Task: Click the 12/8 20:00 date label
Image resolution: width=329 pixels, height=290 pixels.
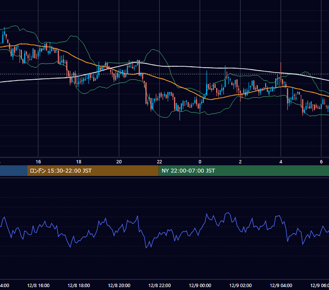Action: 119,285
